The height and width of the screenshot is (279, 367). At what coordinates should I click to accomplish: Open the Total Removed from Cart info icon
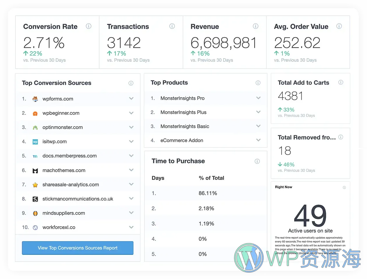tap(341, 137)
